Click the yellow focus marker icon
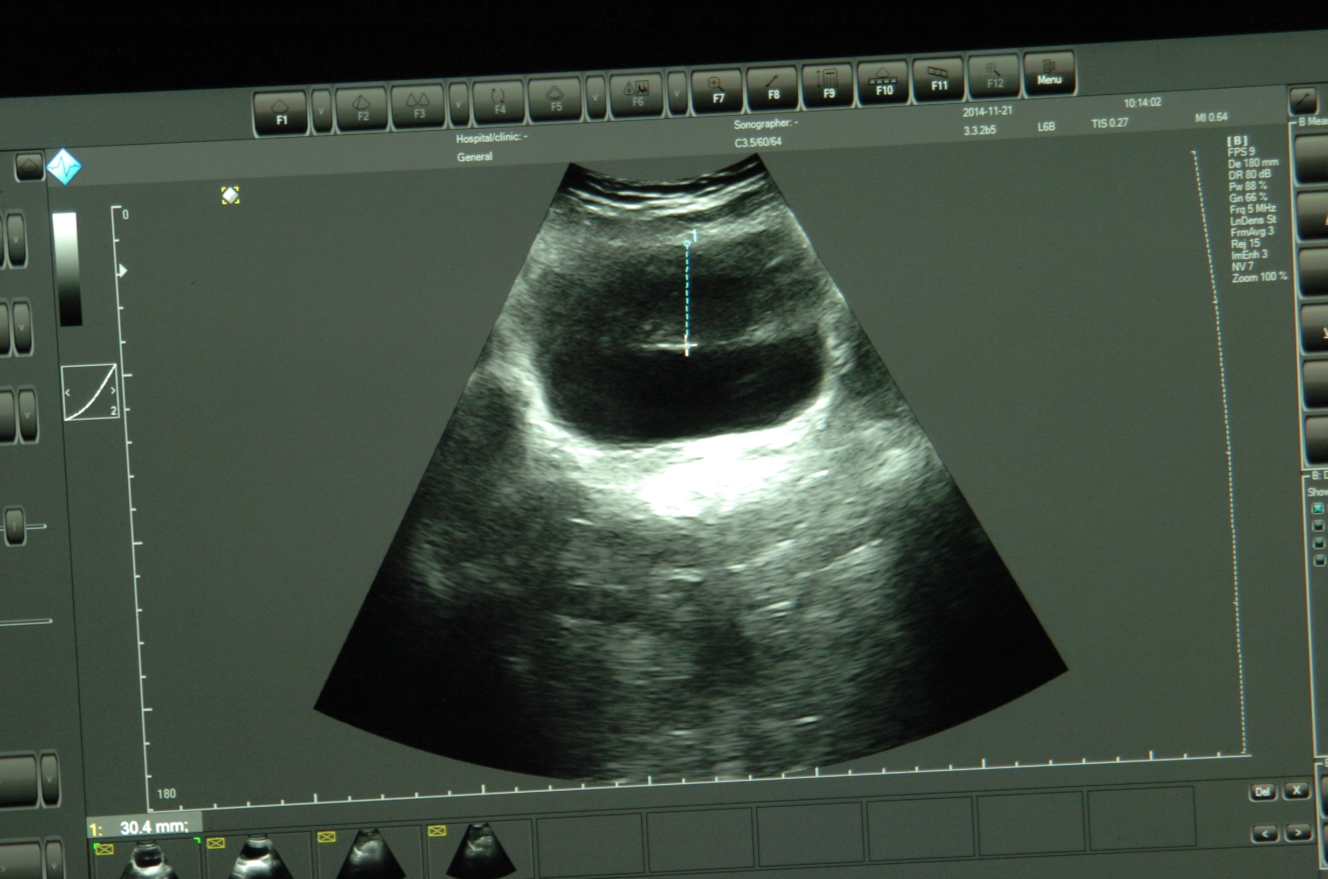 pos(231,195)
